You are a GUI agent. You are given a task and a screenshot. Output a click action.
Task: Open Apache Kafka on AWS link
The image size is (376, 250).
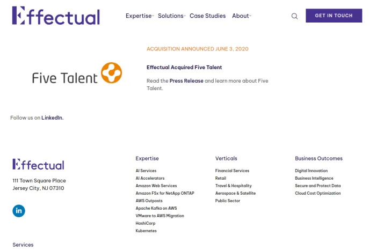click(x=156, y=208)
